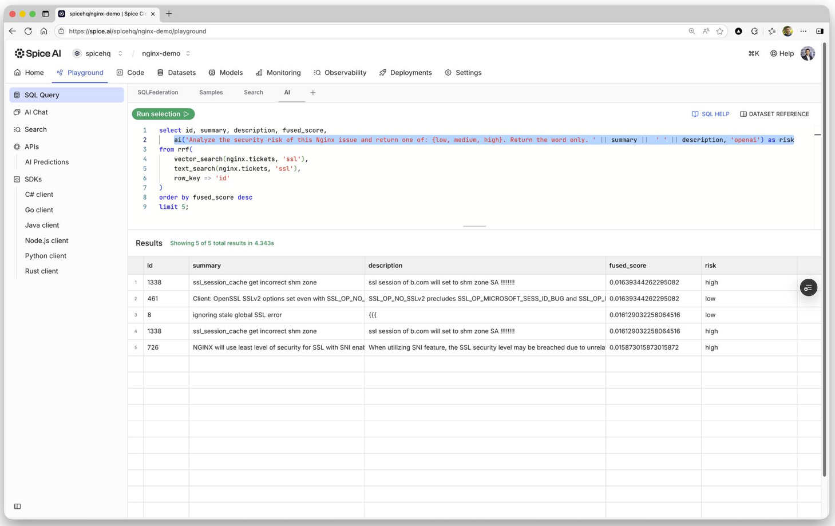This screenshot has width=835, height=526.
Task: Bookmark page with the star icon
Action: (x=720, y=31)
